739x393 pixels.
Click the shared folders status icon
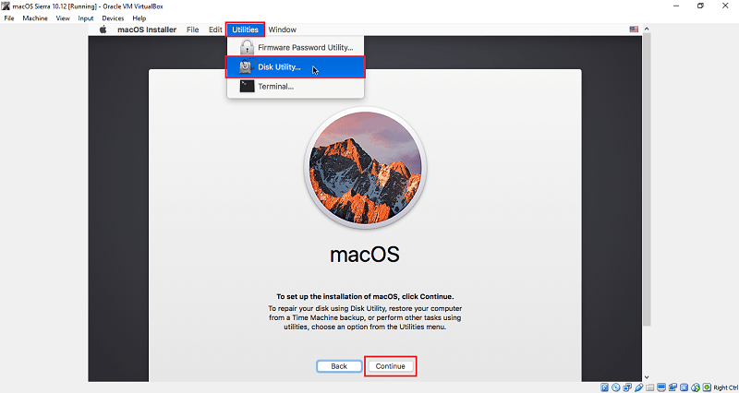650,387
